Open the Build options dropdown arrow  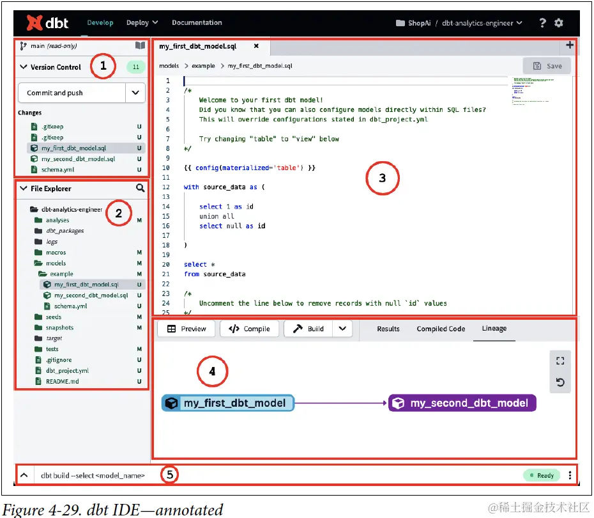pyautogui.click(x=342, y=329)
